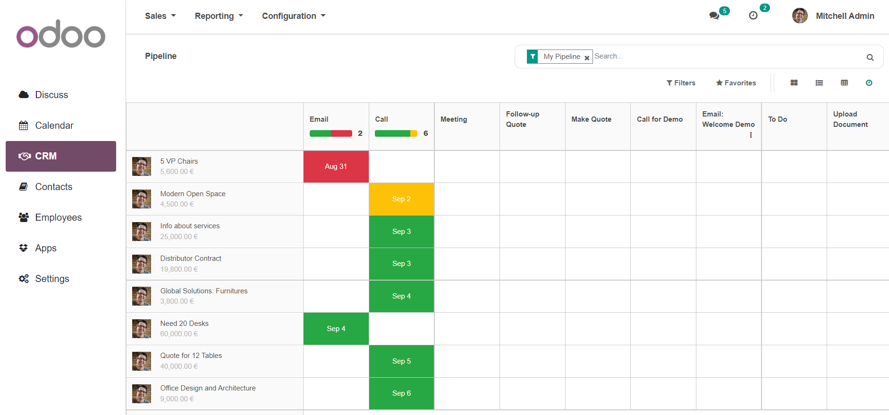
Task: Click the Email column progress bar
Action: [331, 133]
